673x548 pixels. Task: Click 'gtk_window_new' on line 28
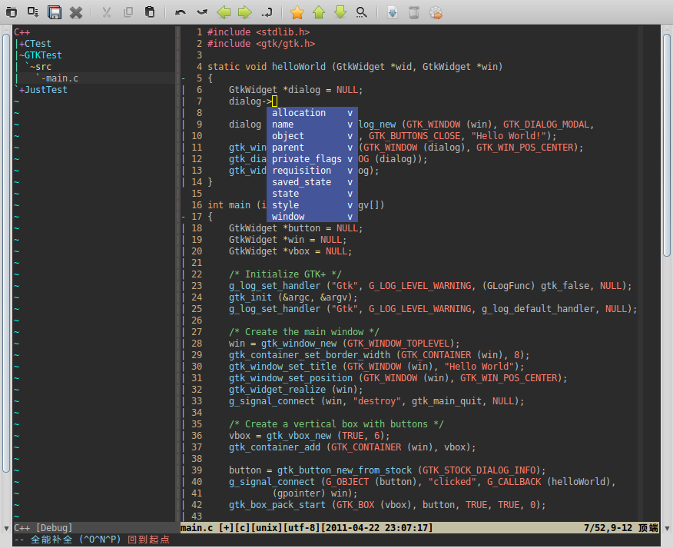299,344
